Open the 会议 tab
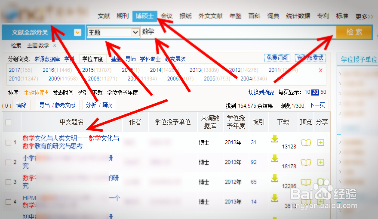This screenshot has height=219, width=378. [166, 16]
